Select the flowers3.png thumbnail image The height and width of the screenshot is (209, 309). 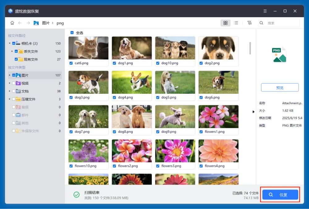[x=175, y=151]
